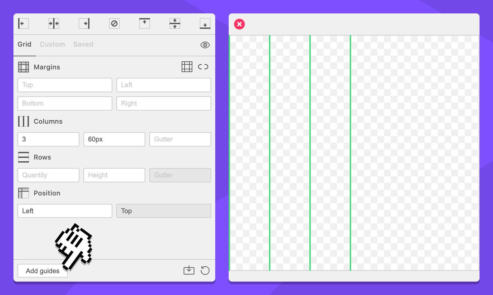Open the Top position dropdown
The height and width of the screenshot is (295, 493).
tap(164, 211)
